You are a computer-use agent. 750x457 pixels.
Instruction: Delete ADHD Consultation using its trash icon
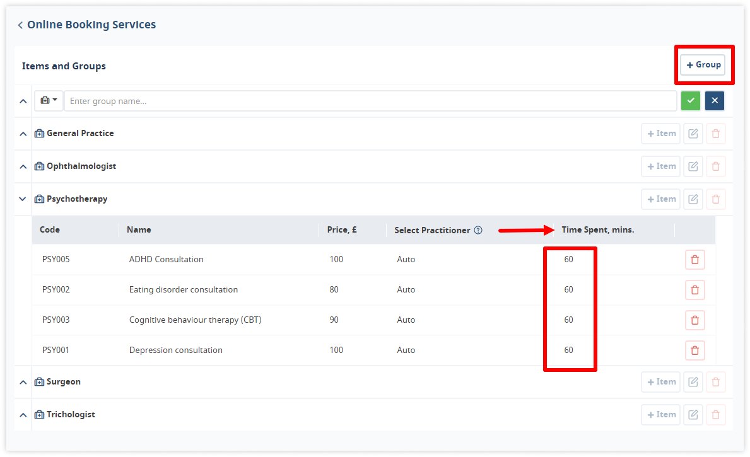tap(694, 259)
